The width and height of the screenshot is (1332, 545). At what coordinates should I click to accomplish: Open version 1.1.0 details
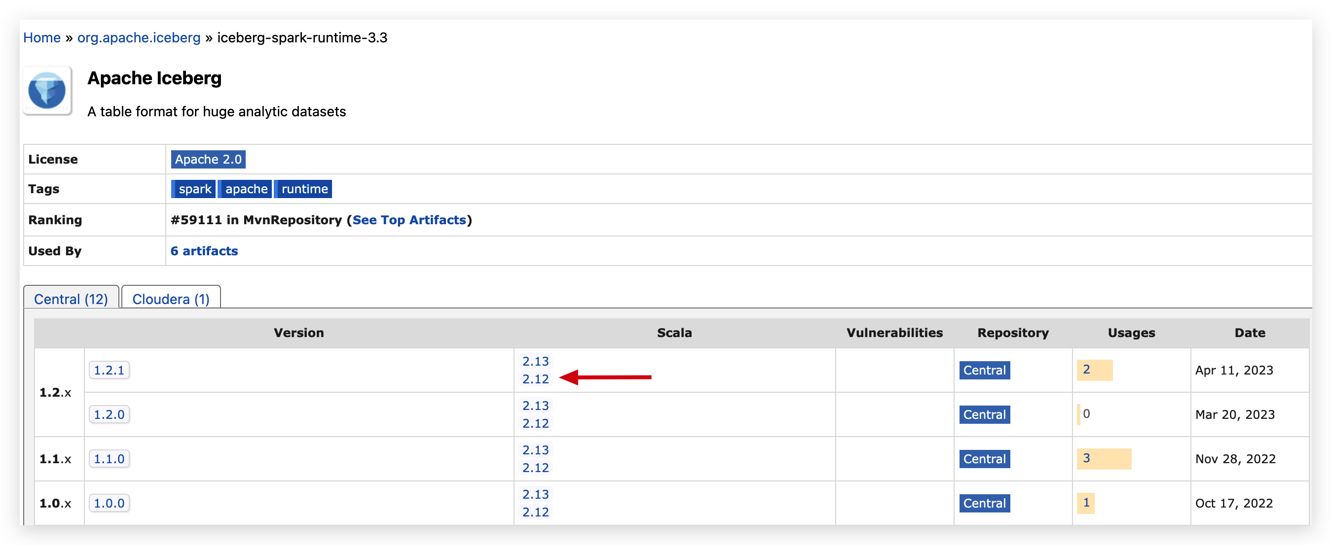(109, 459)
